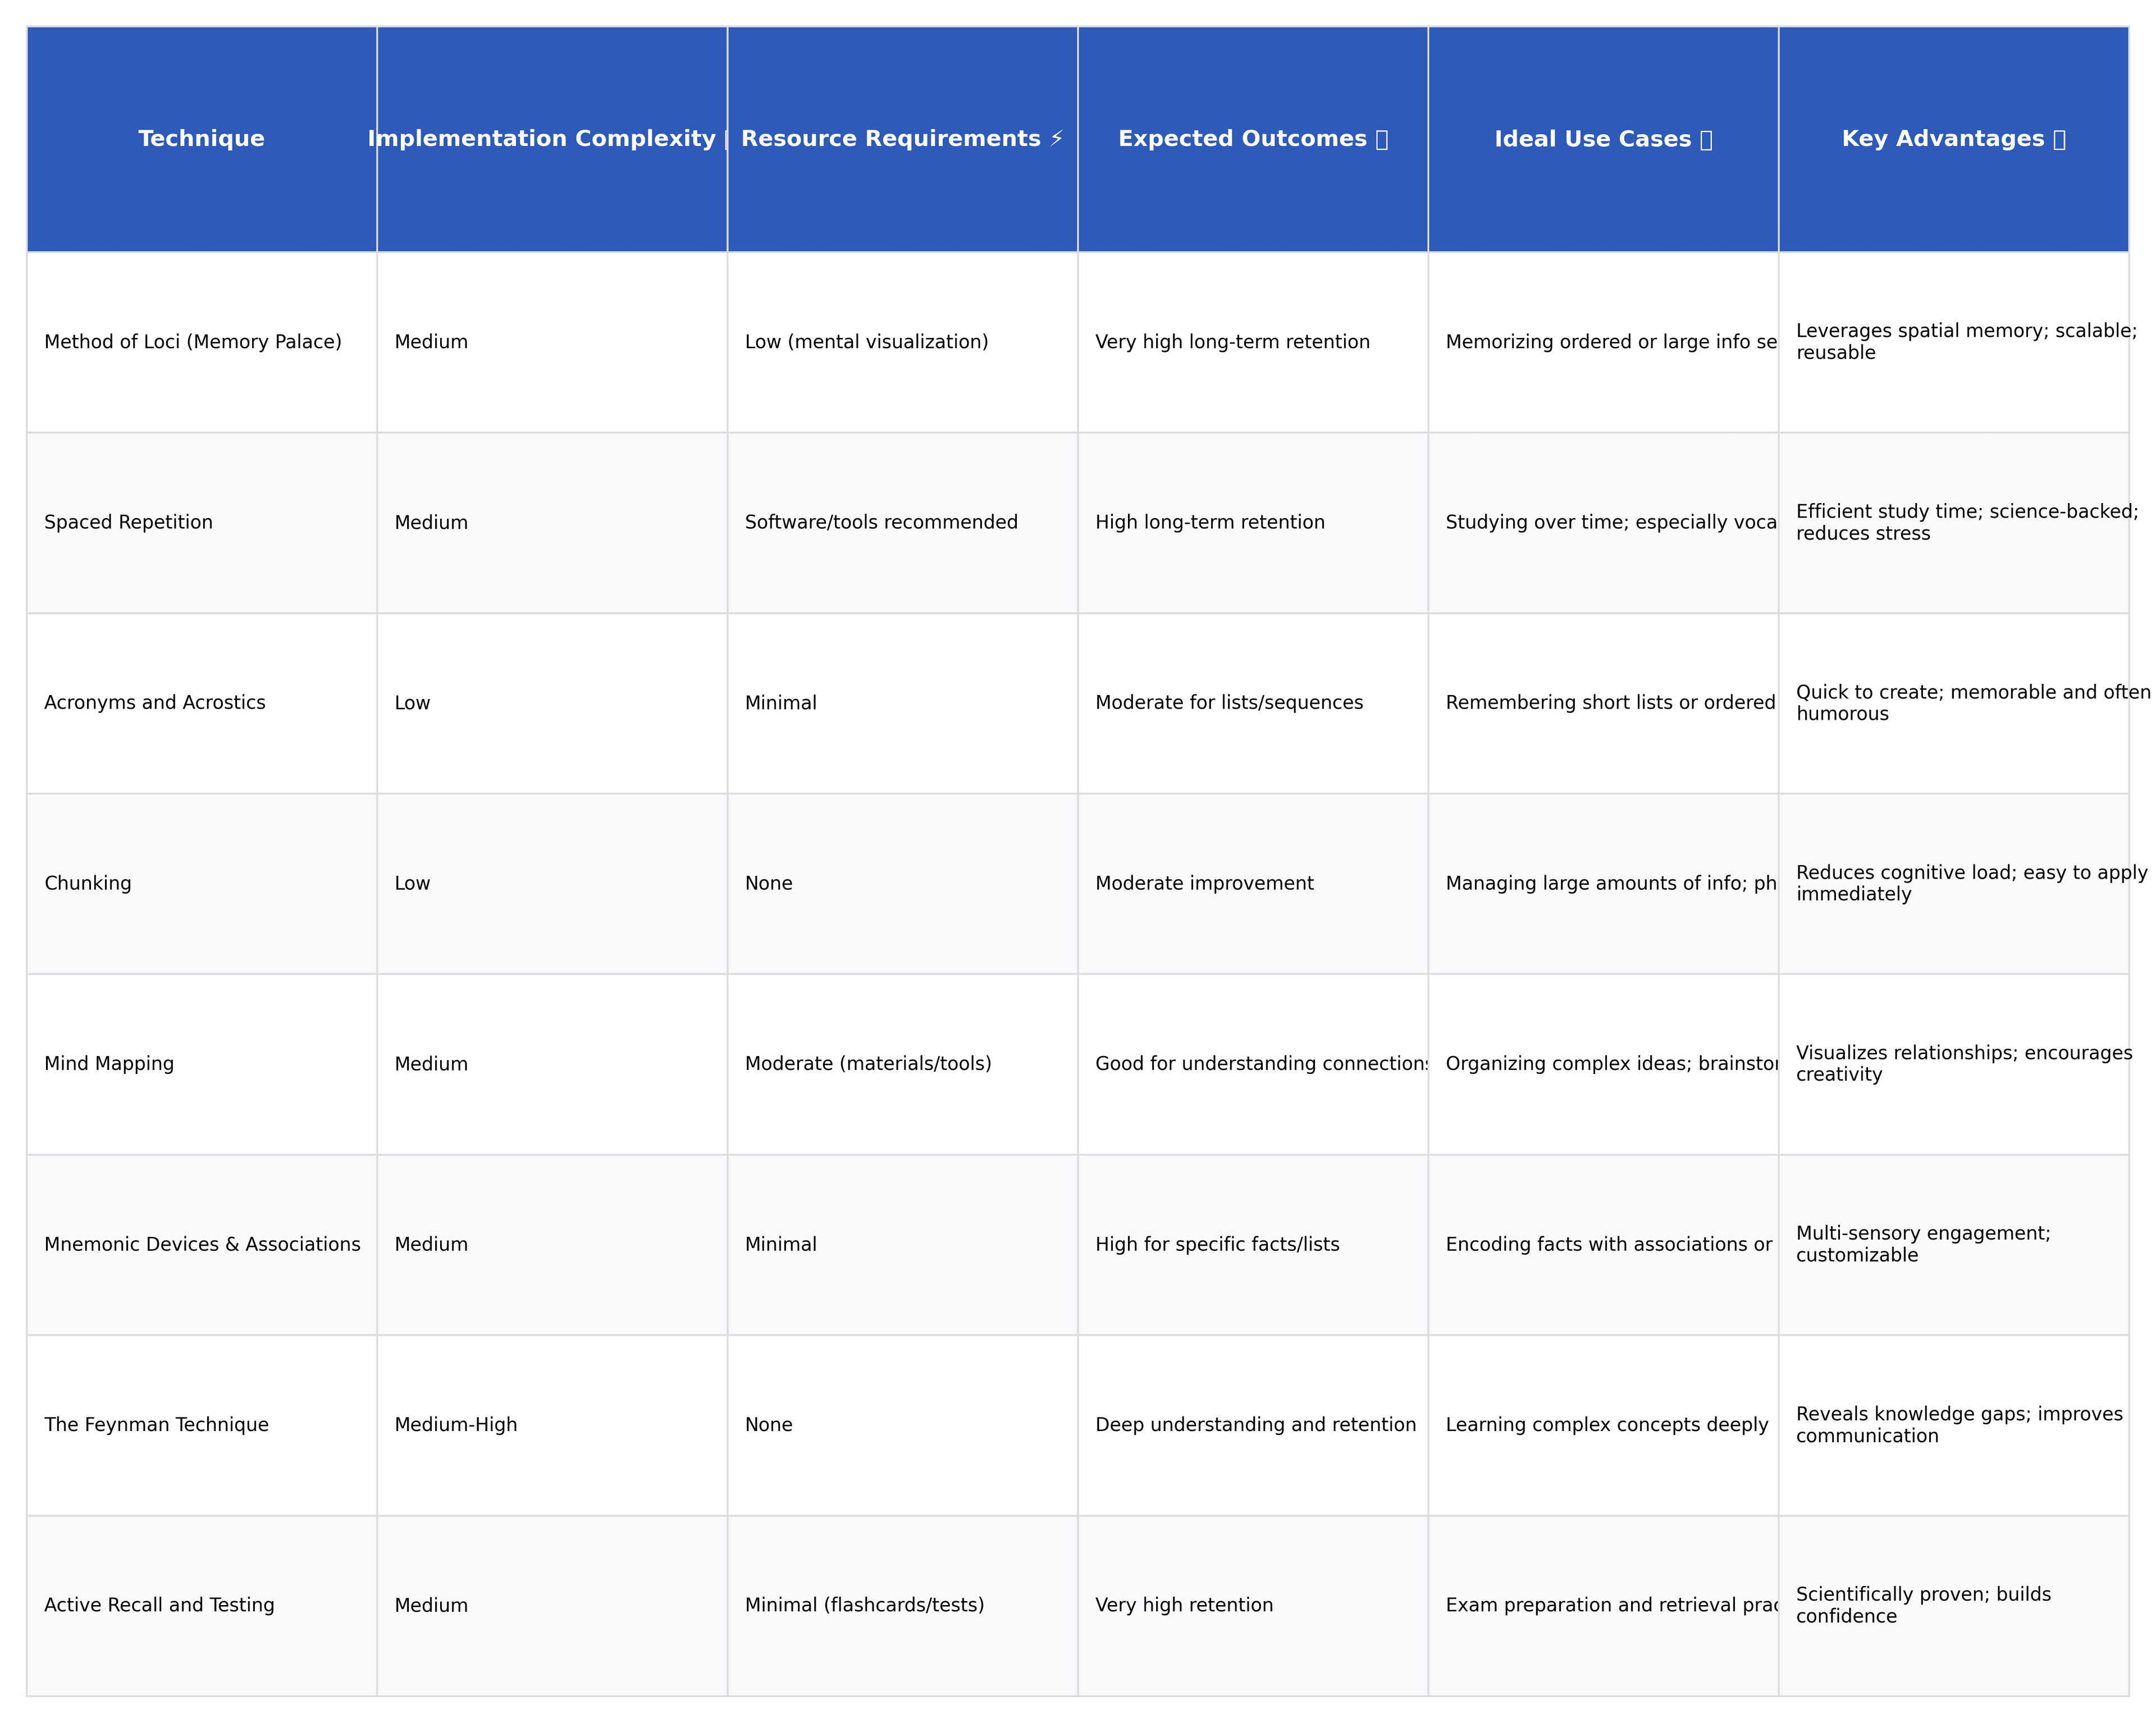Select the Spaced Repetition row name
The height and width of the screenshot is (1723, 2156).
129,522
